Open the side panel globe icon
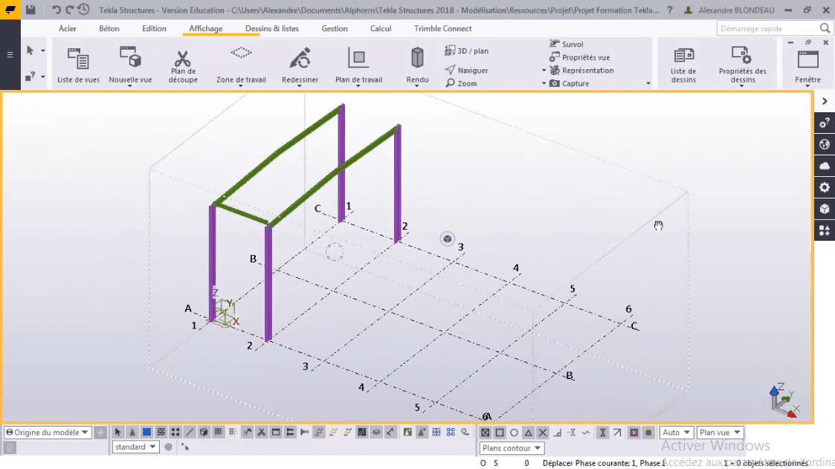835x469 pixels. pos(825,144)
